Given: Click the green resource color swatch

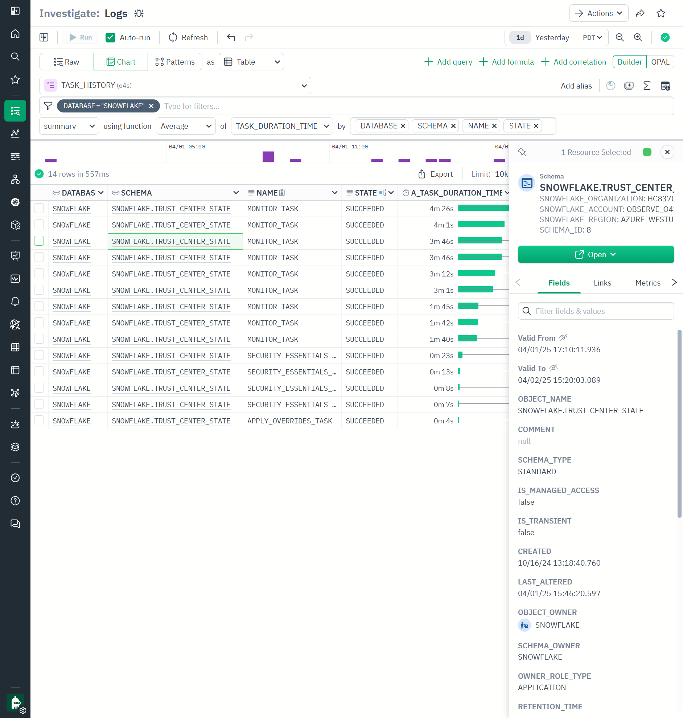Looking at the screenshot, I should coord(647,152).
